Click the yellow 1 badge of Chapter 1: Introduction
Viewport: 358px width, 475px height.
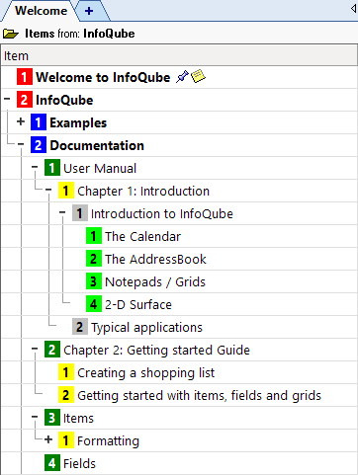click(66, 191)
